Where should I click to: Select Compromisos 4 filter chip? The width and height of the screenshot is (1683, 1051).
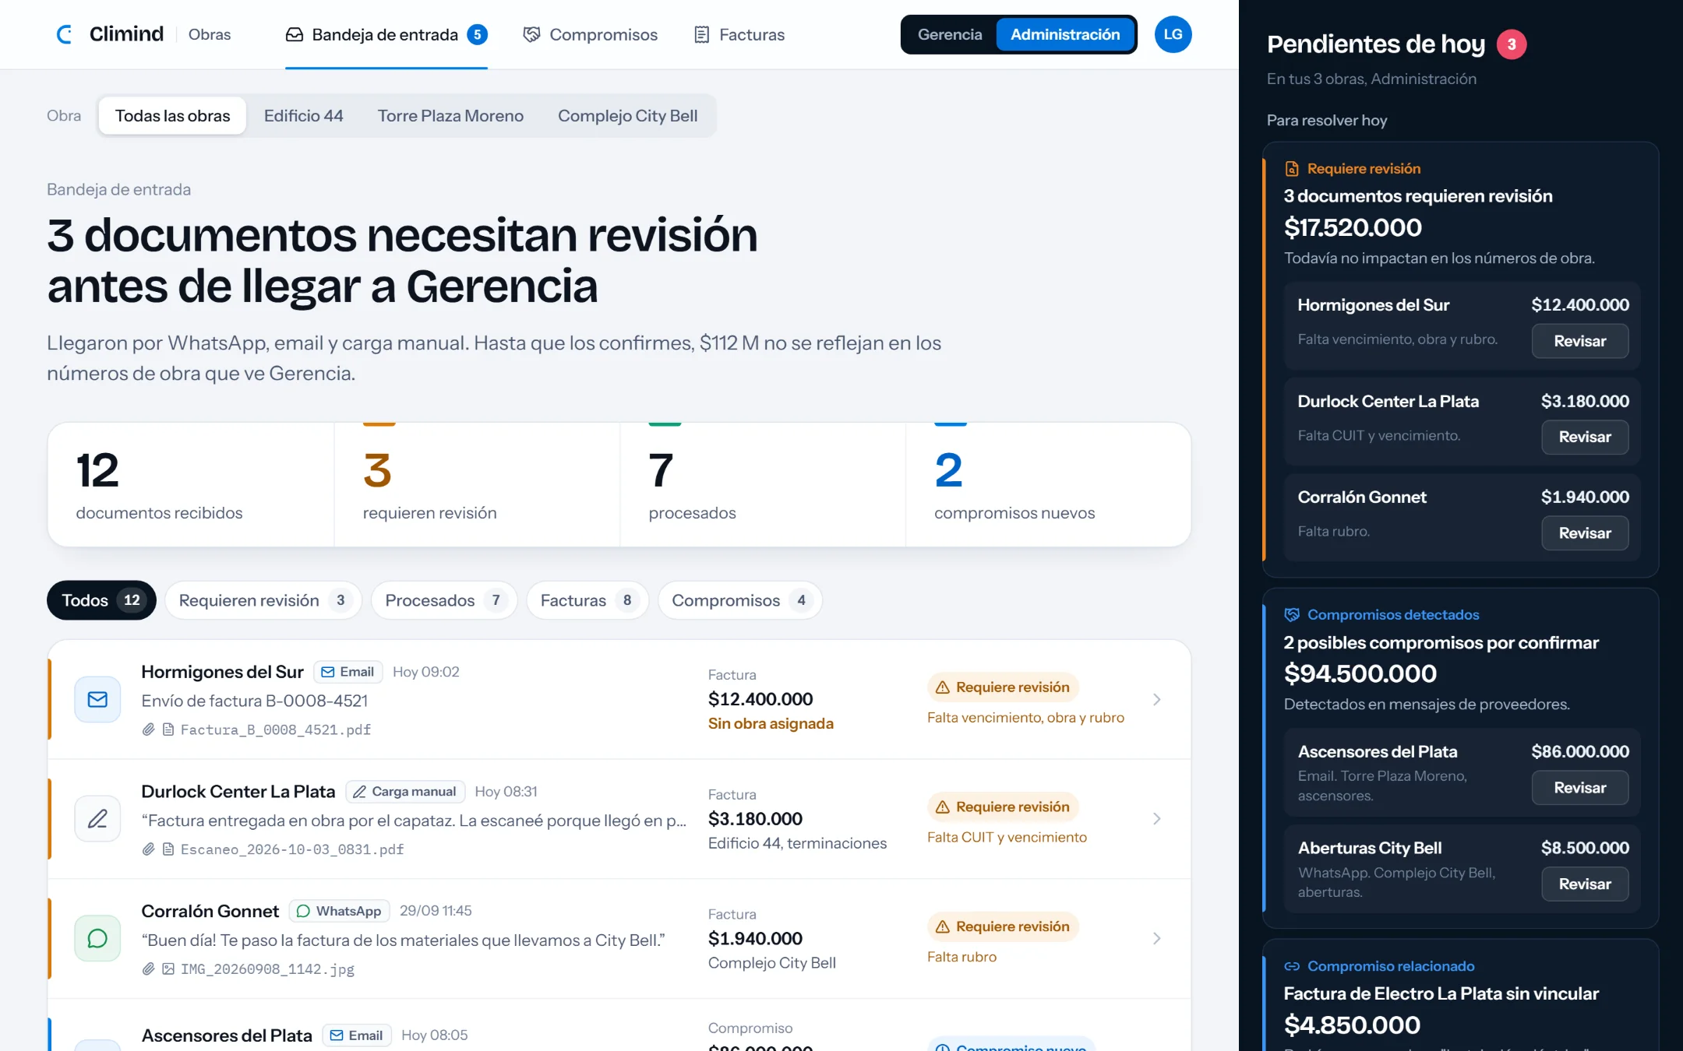click(x=740, y=600)
